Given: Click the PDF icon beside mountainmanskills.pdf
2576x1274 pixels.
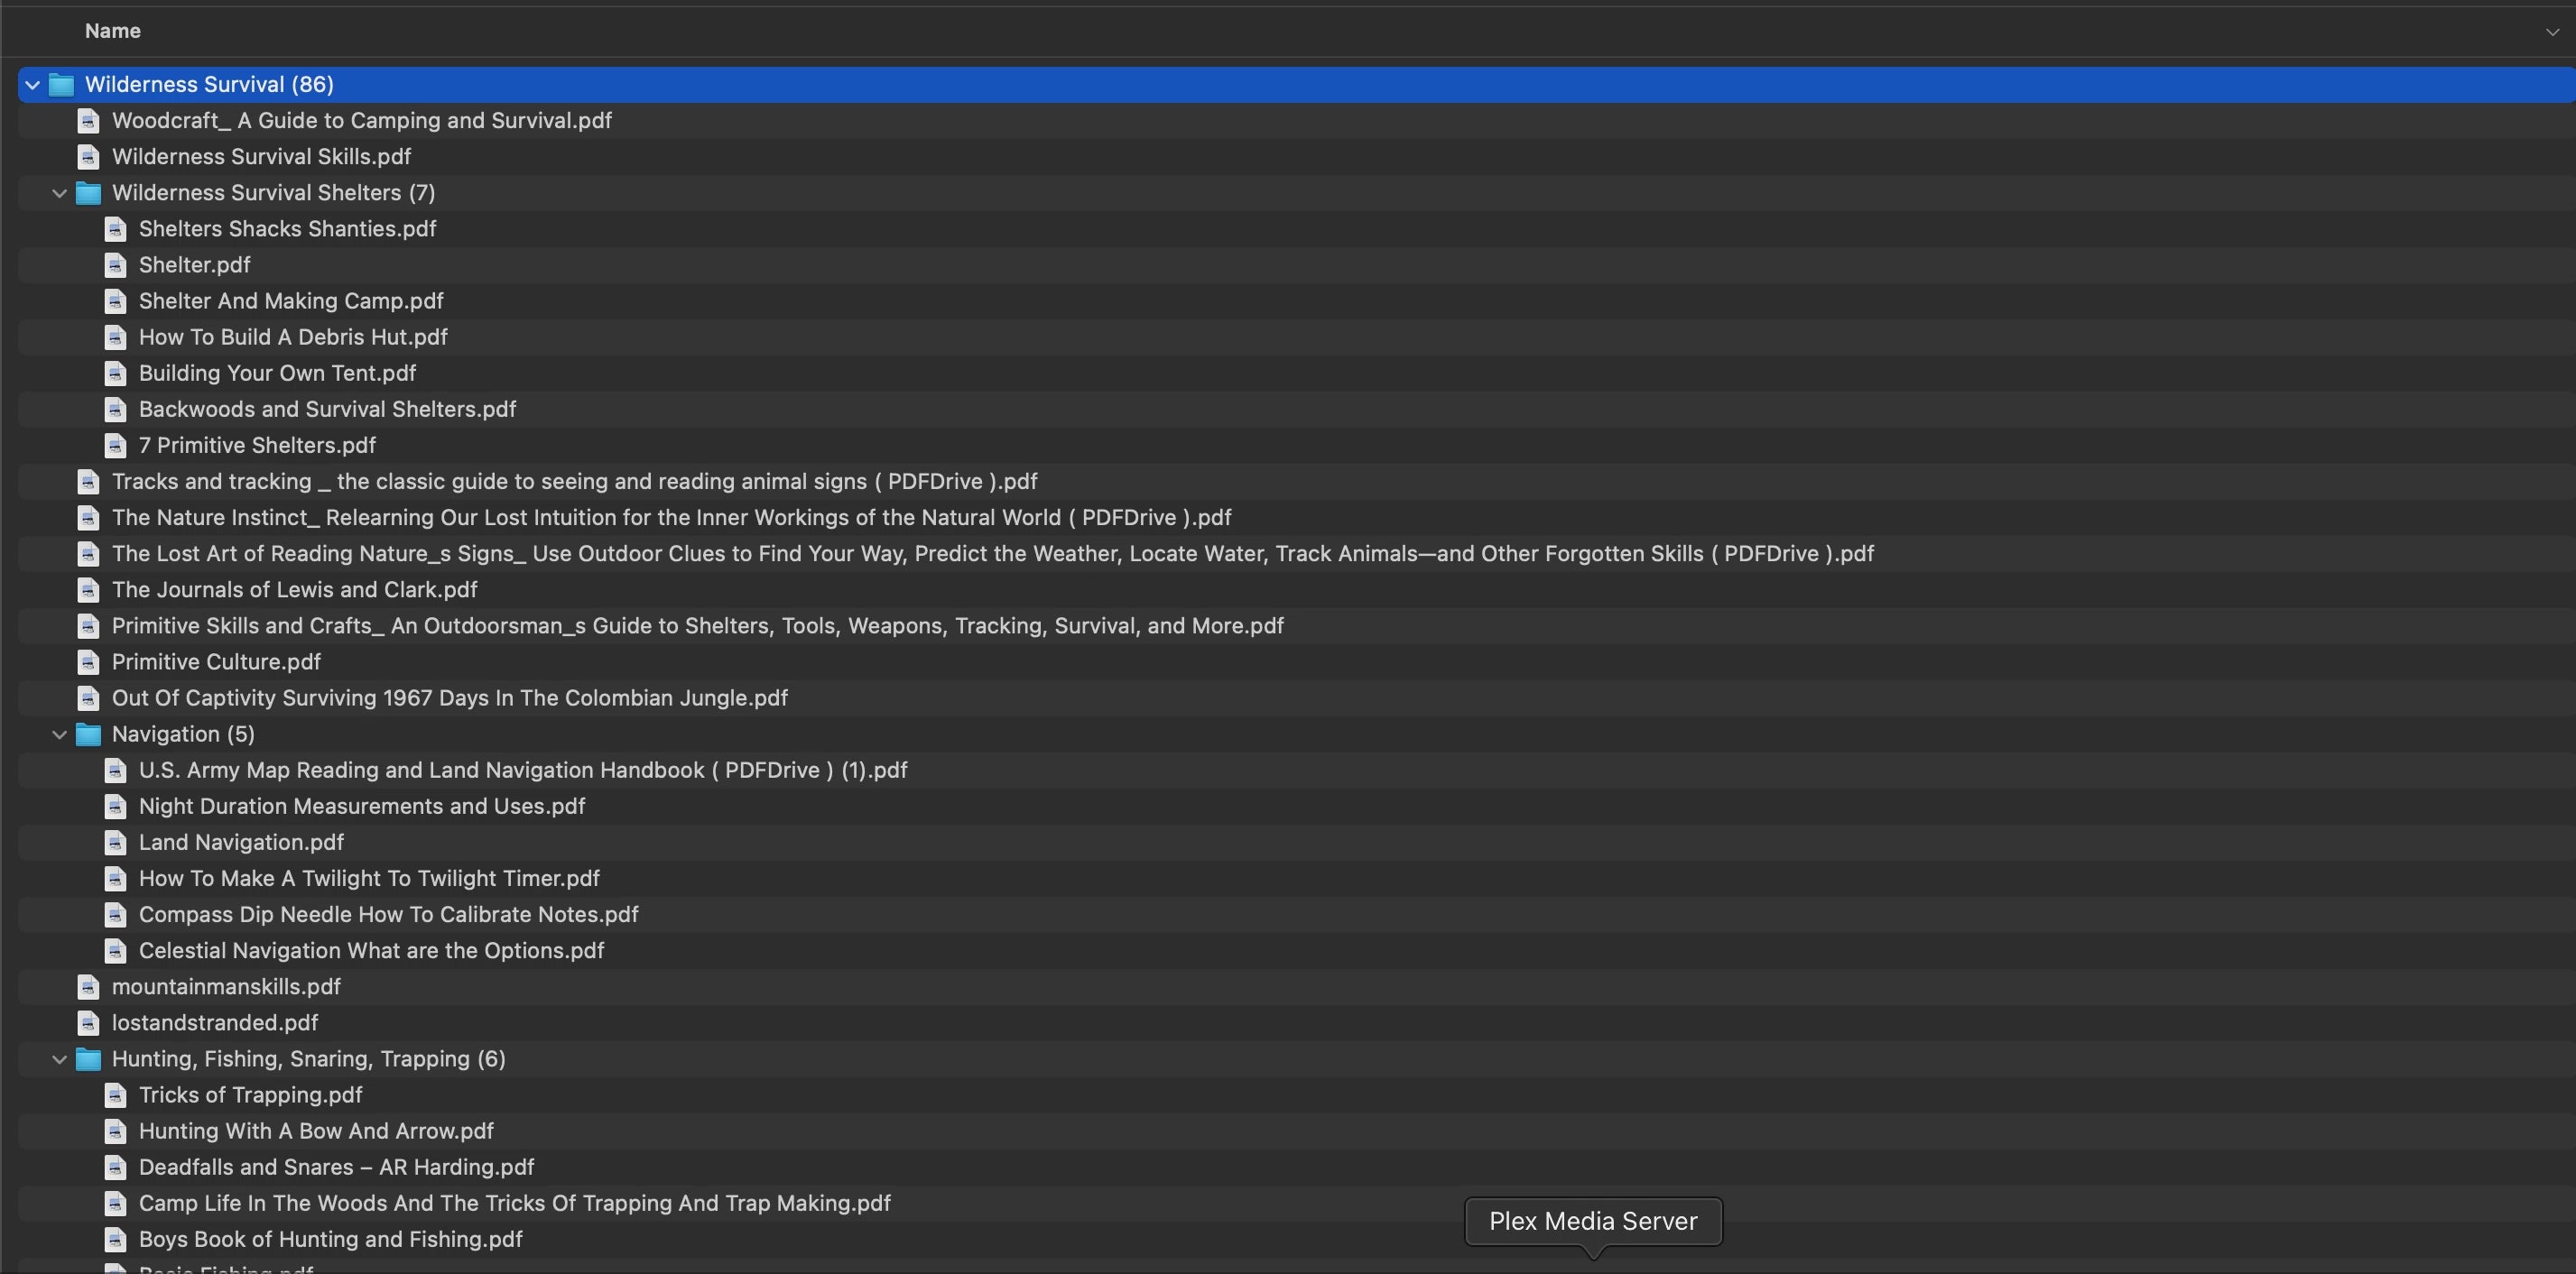Looking at the screenshot, I should click(x=89, y=987).
